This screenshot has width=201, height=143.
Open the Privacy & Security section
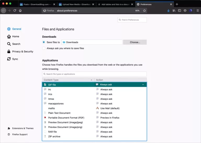pyautogui.click(x=23, y=52)
